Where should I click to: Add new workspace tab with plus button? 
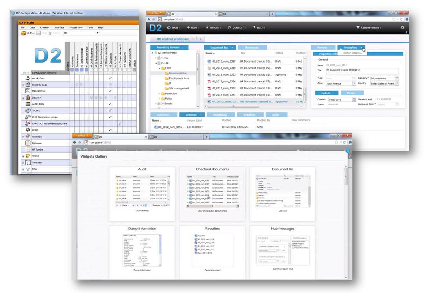pyautogui.click(x=200, y=39)
